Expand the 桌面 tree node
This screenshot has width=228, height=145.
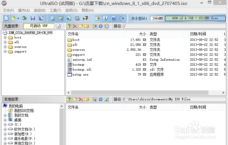[x=5, y=120]
